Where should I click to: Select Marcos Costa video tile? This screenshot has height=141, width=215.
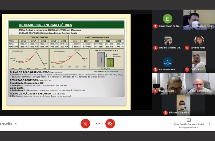click(x=168, y=84)
